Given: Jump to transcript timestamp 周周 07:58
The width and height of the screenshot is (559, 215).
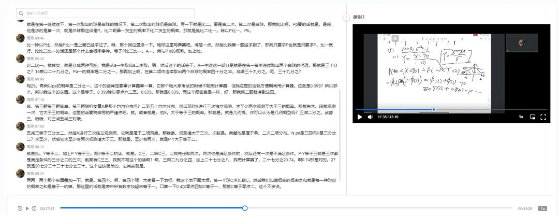Looking at the screenshot, I should (35, 126).
